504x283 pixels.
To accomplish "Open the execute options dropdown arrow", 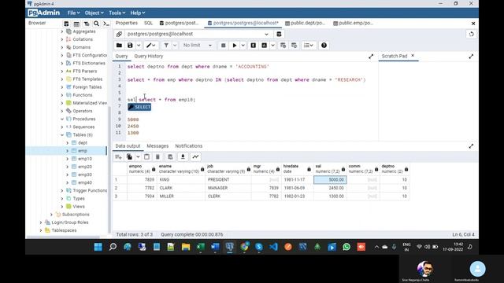I will coord(243,46).
